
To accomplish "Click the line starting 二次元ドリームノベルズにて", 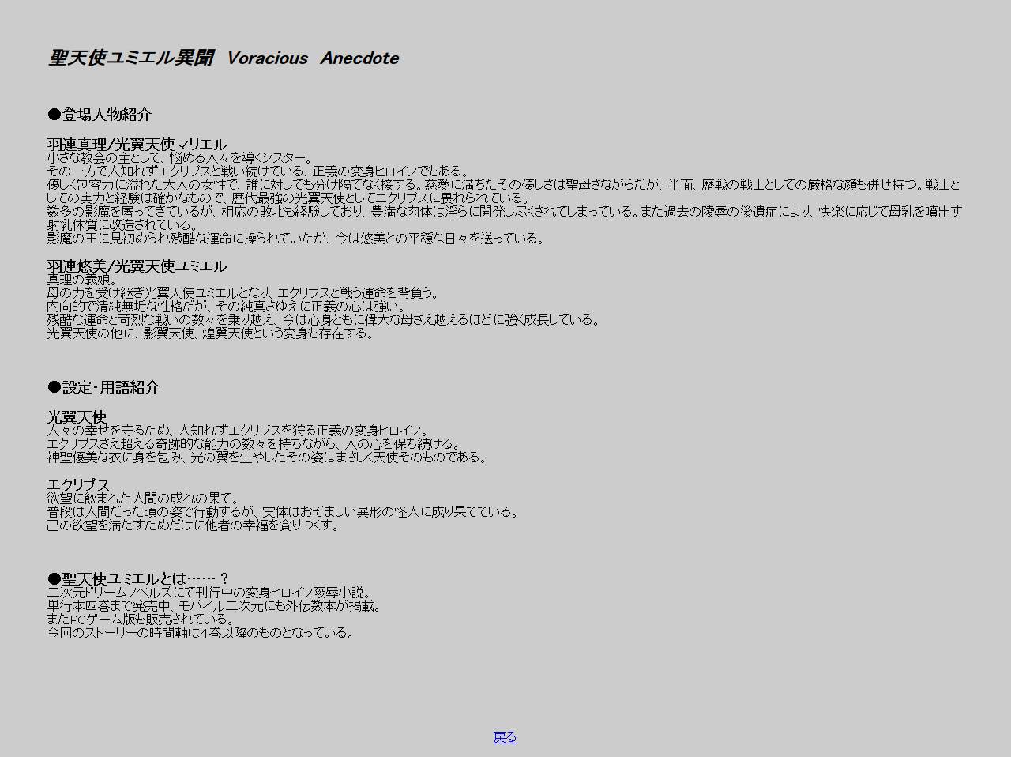I will click(209, 593).
